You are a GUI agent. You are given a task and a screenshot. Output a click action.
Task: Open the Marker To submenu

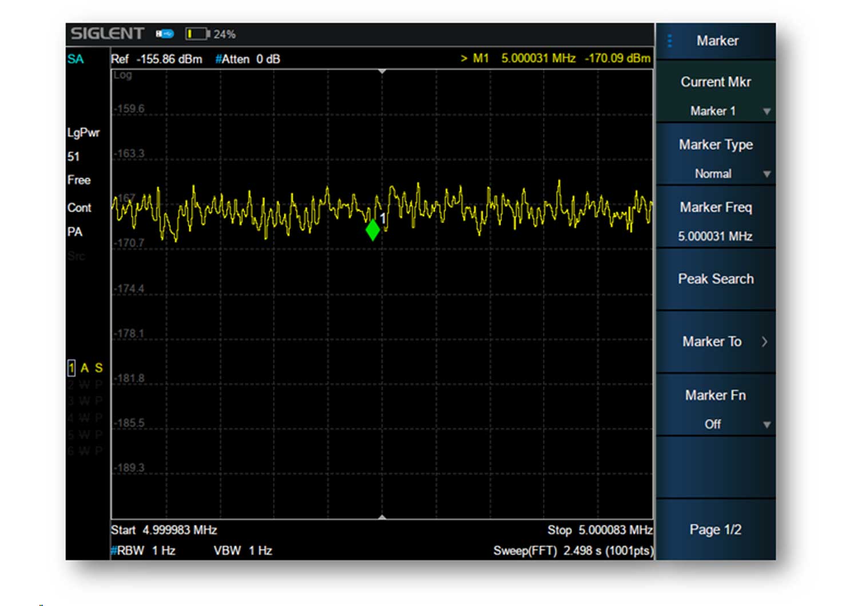point(716,342)
